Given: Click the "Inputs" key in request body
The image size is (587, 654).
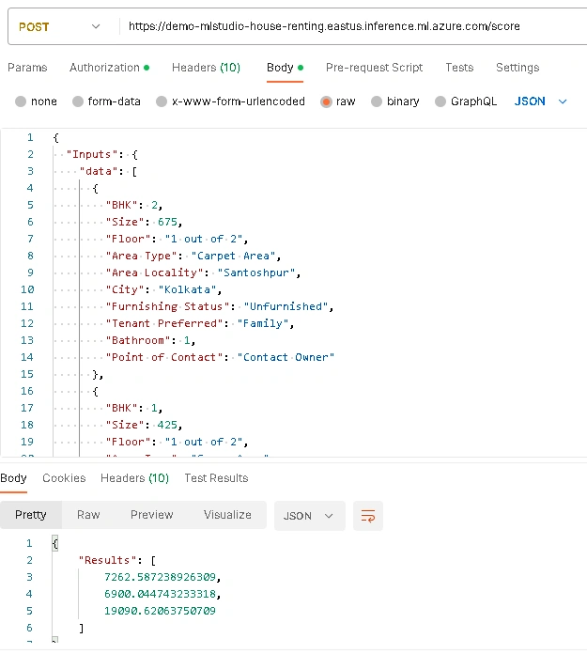Looking at the screenshot, I should click(x=92, y=154).
